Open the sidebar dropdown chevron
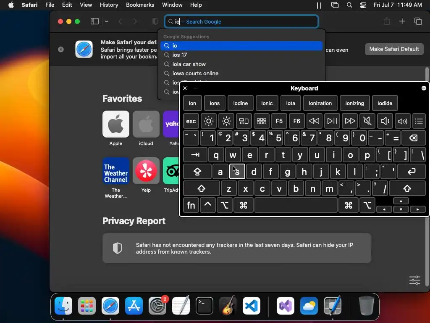The width and height of the screenshot is (430, 323). [x=107, y=21]
